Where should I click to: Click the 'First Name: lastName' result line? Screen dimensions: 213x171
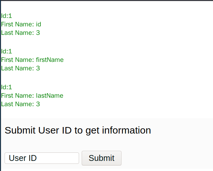click(x=32, y=96)
